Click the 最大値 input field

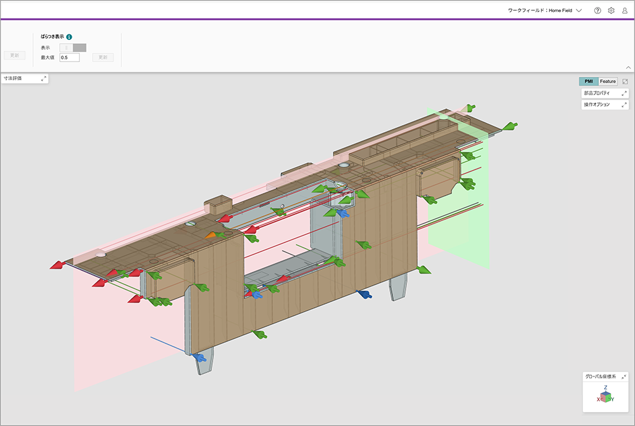click(69, 57)
